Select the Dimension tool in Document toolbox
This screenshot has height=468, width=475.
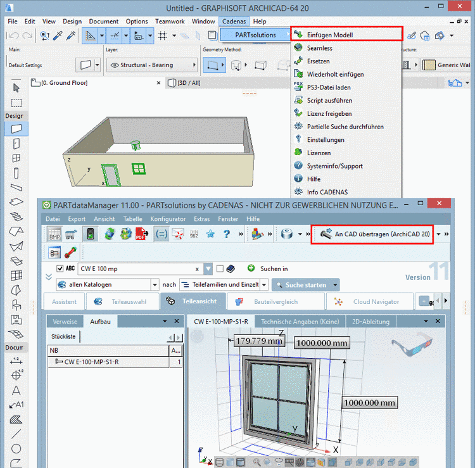tap(16, 360)
